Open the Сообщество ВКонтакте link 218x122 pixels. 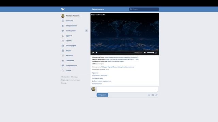point(116,61)
